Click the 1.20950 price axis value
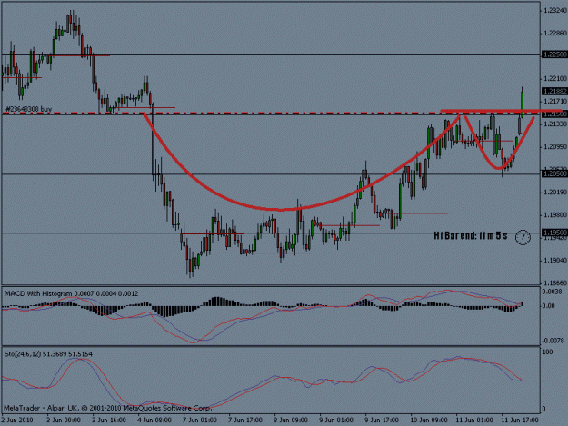Image resolution: width=568 pixels, height=426 pixels. (x=555, y=146)
